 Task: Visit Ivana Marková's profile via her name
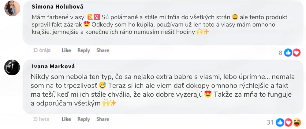click(x=53, y=66)
